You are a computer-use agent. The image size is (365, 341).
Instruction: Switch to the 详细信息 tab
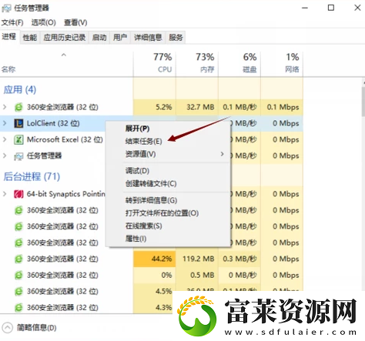pos(148,38)
